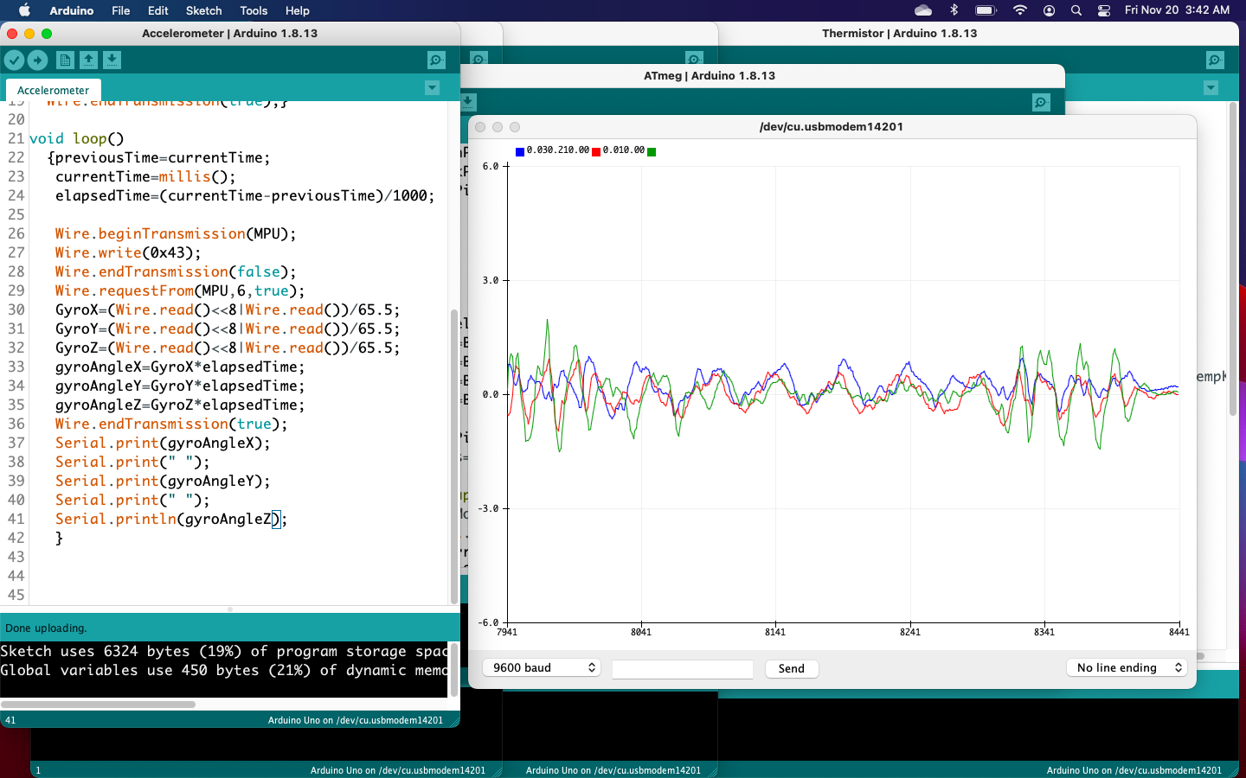Open the No line ending dropdown
Image resolution: width=1246 pixels, height=778 pixels.
(x=1127, y=667)
